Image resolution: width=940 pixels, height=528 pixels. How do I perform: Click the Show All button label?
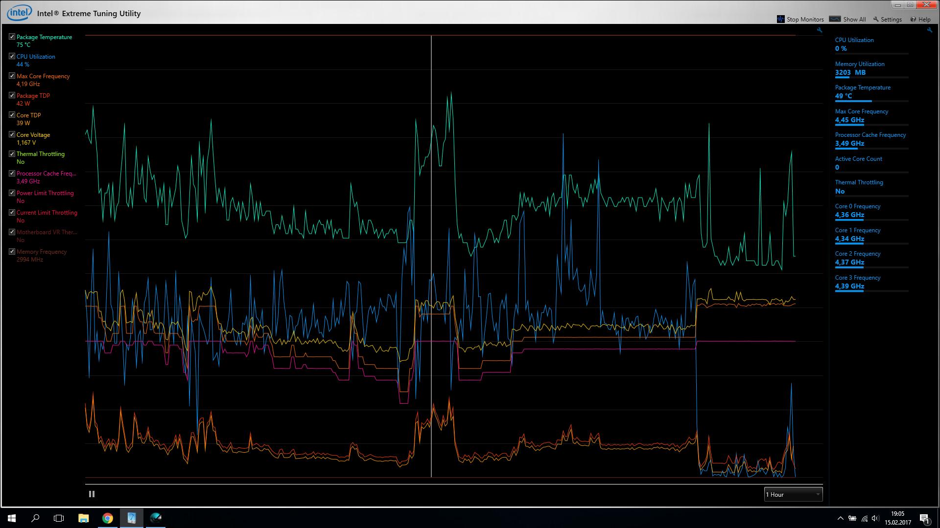point(854,20)
